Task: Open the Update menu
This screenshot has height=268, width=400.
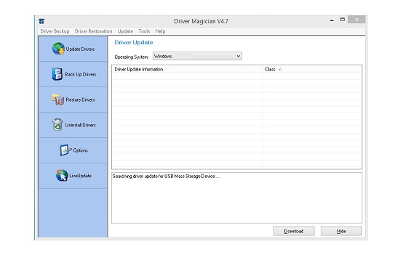Action: [125, 31]
